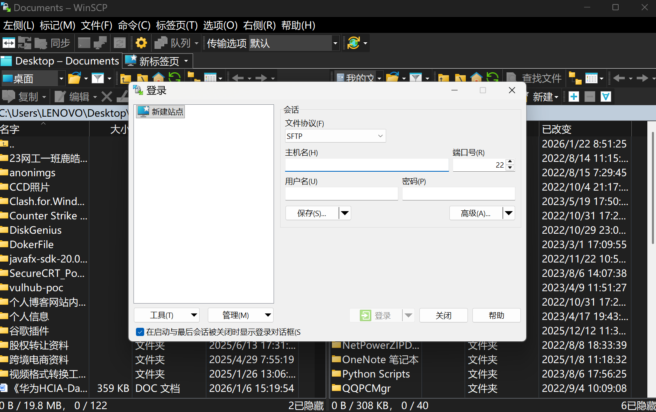The width and height of the screenshot is (656, 412).
Task: Open the file protocol SFTP dropdown
Action: pyautogui.click(x=335, y=136)
